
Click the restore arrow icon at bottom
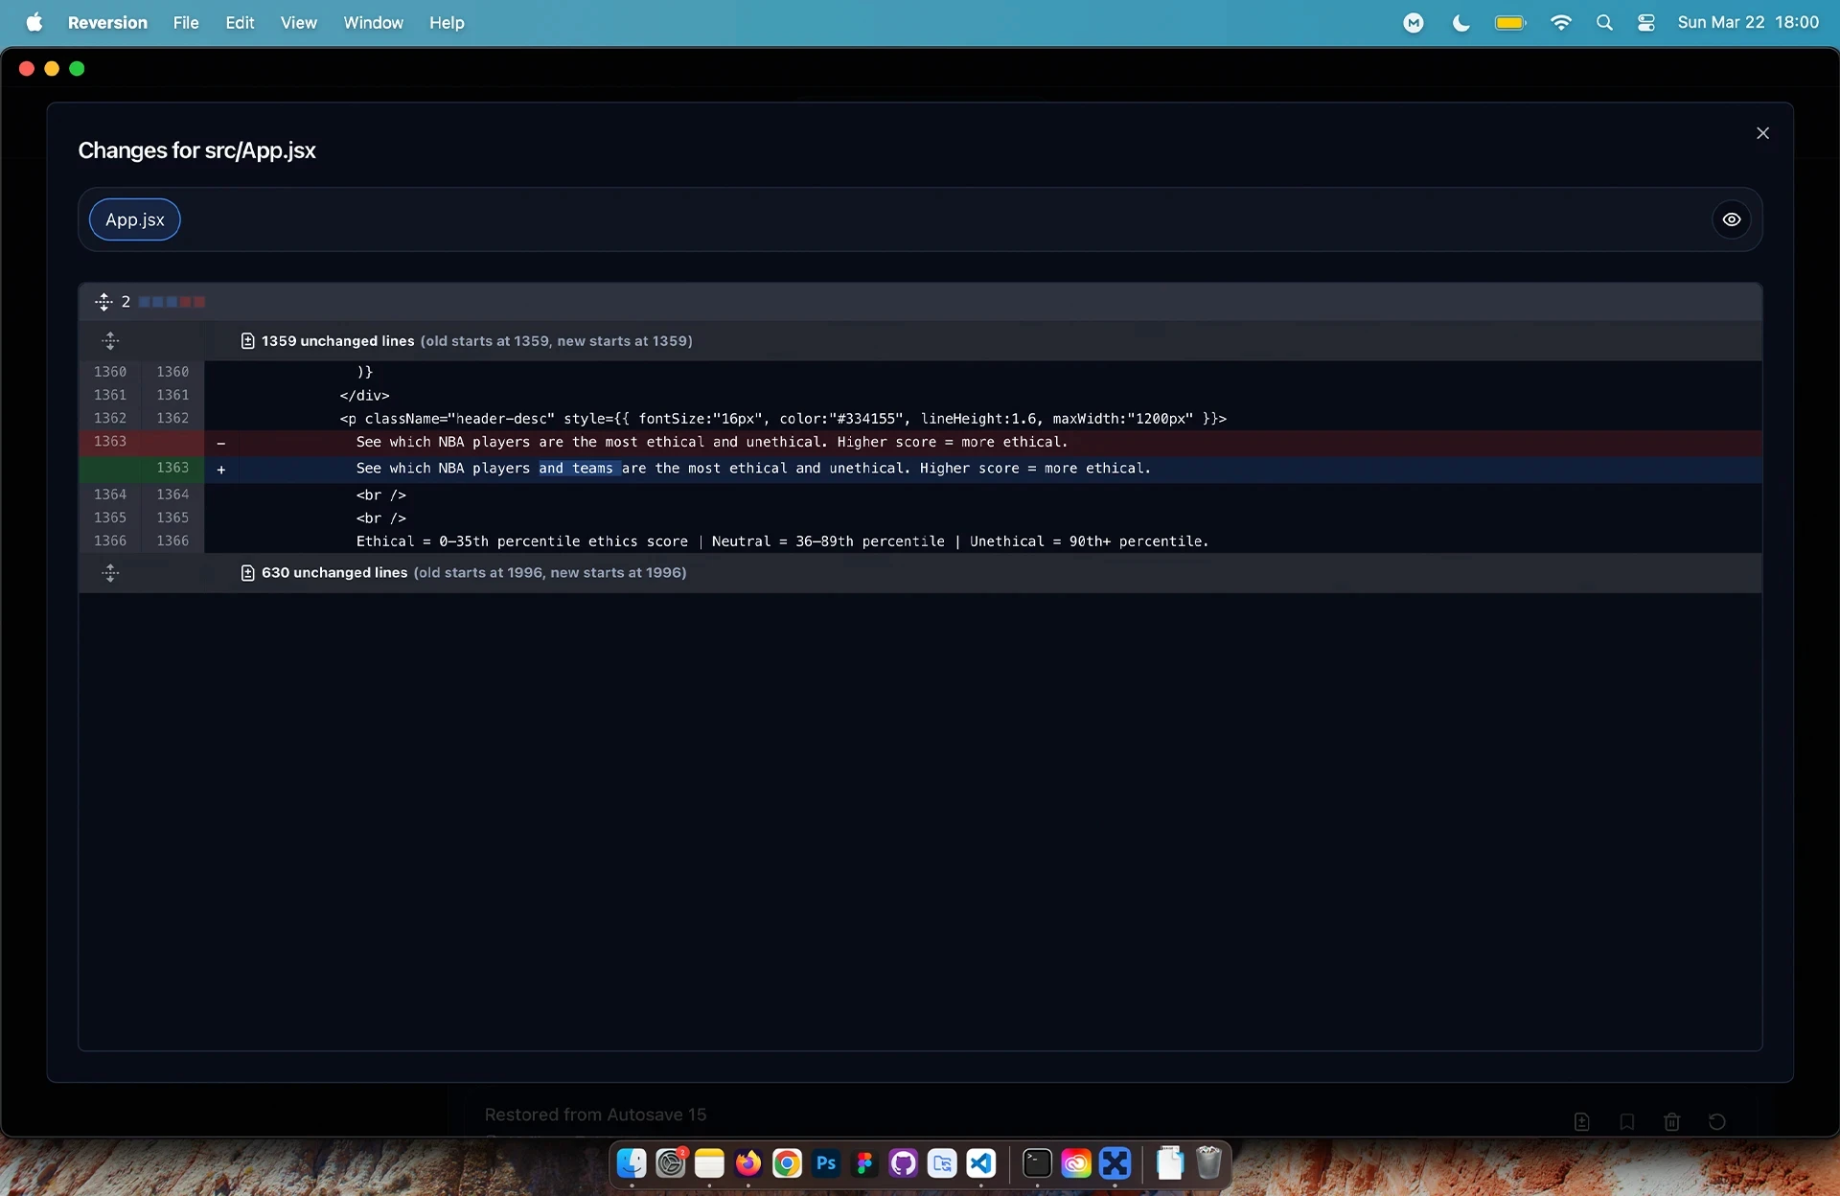tap(1716, 1121)
